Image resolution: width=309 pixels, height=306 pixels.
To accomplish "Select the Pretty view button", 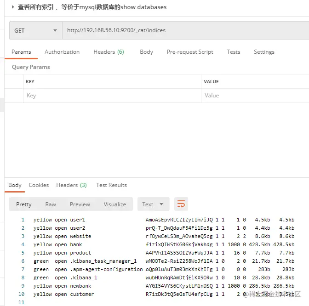I will click(23, 204).
